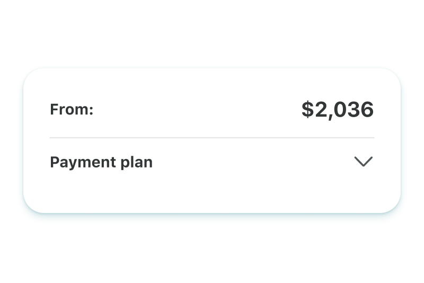Click the bold Payment plan text
This screenshot has height=283, width=424.
pyautogui.click(x=101, y=162)
